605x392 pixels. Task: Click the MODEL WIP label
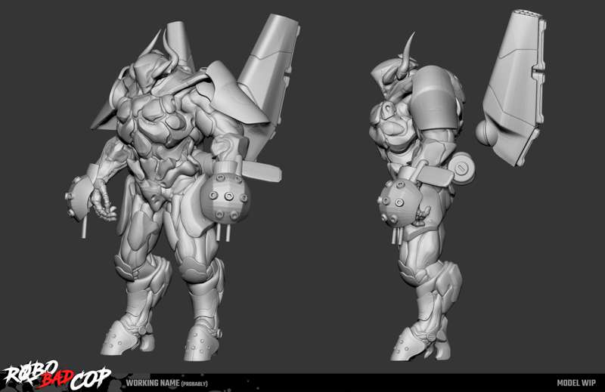pos(576,383)
